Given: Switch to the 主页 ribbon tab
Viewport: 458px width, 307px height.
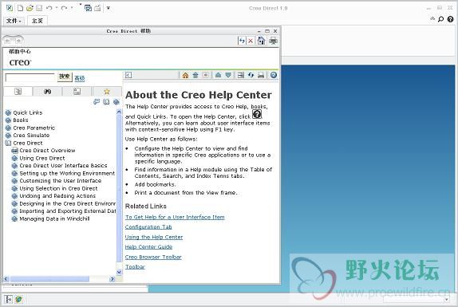Looking at the screenshot, I should (x=37, y=21).
